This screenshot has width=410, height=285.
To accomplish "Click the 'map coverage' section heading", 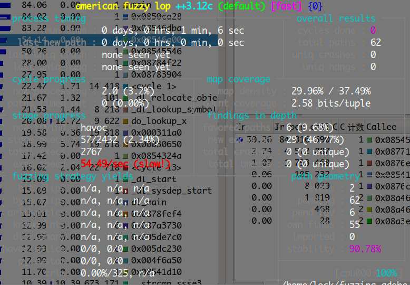I will [x=238, y=79].
